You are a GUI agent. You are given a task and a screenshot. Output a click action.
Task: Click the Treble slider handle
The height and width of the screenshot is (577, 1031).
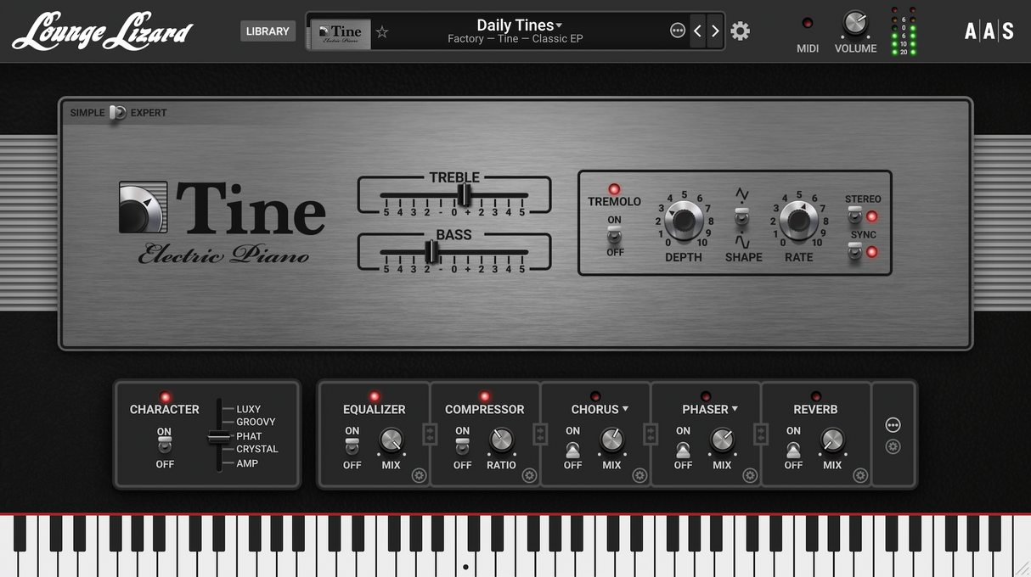[x=464, y=194]
